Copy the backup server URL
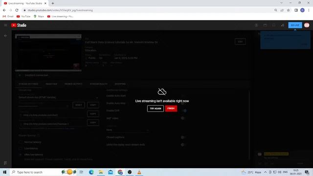 click(x=93, y=123)
